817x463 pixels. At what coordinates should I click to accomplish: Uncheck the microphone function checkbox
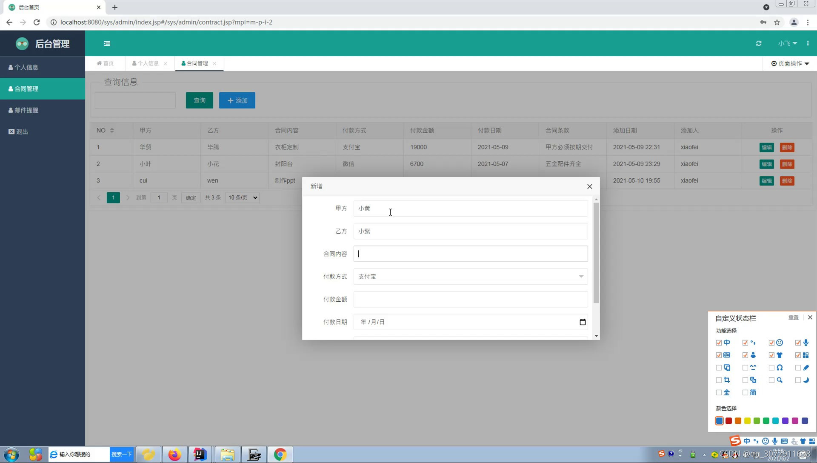(798, 343)
